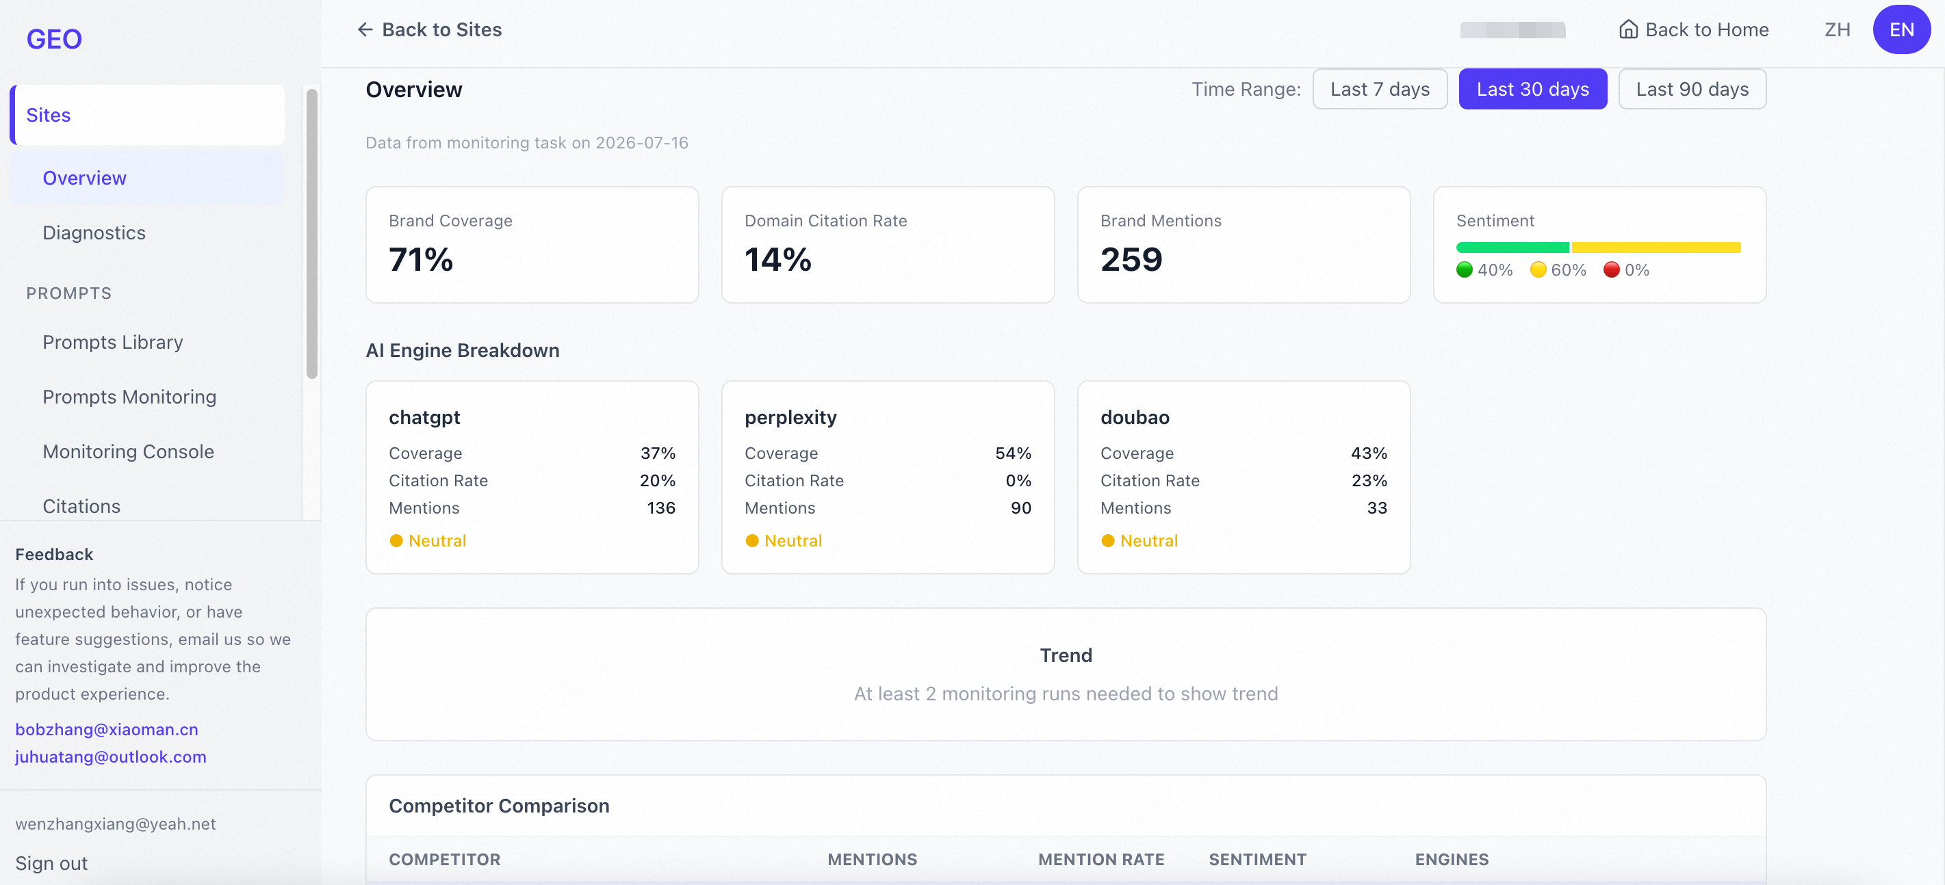The width and height of the screenshot is (1945, 885).
Task: Select the EN language button
Action: click(x=1901, y=29)
